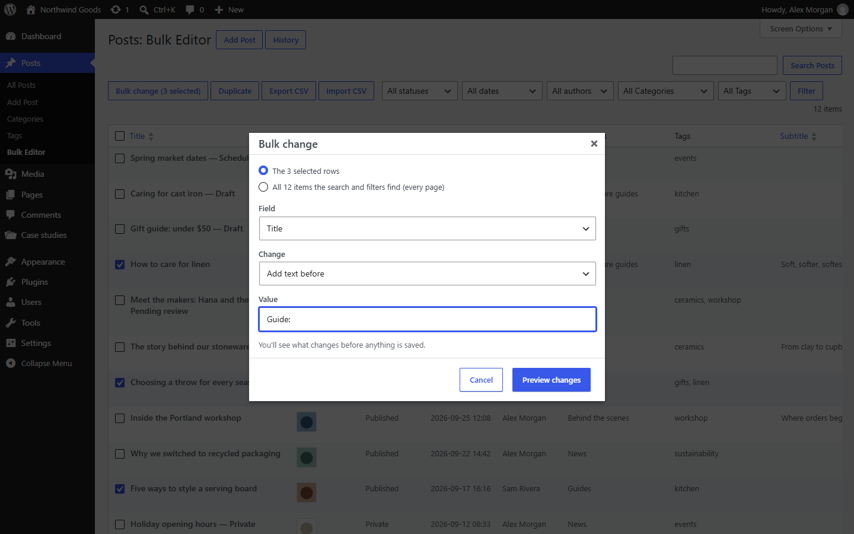Open the All dates filter dropdown

pos(502,91)
